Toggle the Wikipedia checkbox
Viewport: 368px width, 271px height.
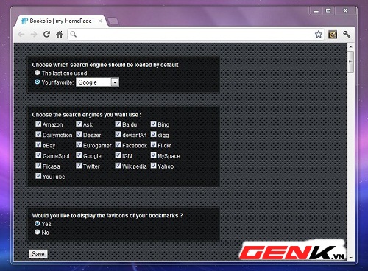click(118, 166)
